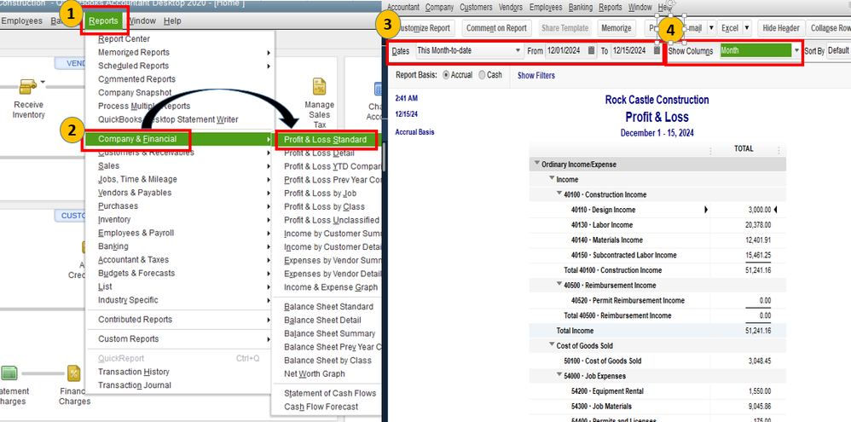Choose Commented Reports
Image resolution: width=851 pixels, height=422 pixels.
[x=136, y=79]
